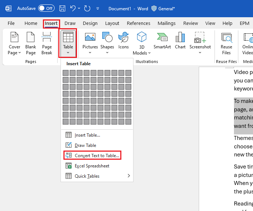
Task: Switch to the Design tab
Action: [90, 23]
